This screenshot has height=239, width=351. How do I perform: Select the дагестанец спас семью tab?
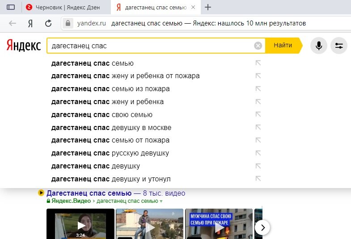(155, 8)
